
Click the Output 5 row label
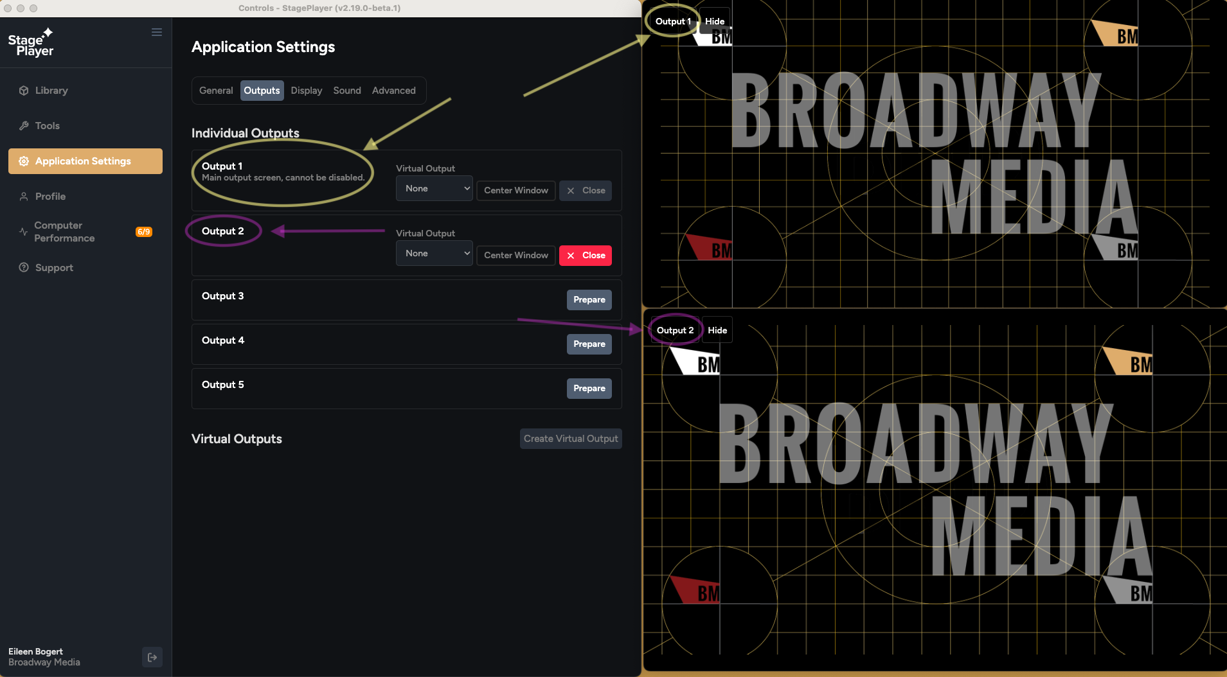point(223,385)
